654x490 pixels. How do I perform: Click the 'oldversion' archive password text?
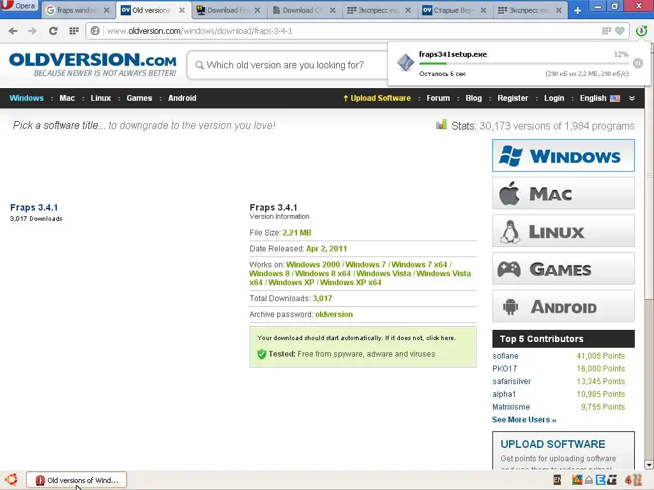pyautogui.click(x=334, y=315)
